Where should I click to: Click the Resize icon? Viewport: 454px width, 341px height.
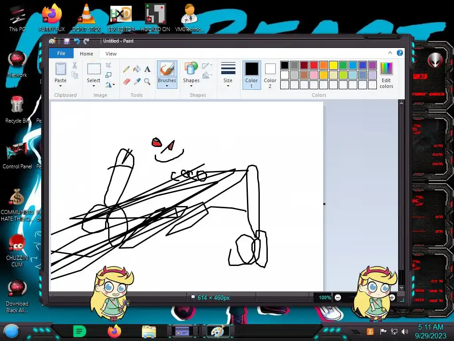pyautogui.click(x=108, y=75)
